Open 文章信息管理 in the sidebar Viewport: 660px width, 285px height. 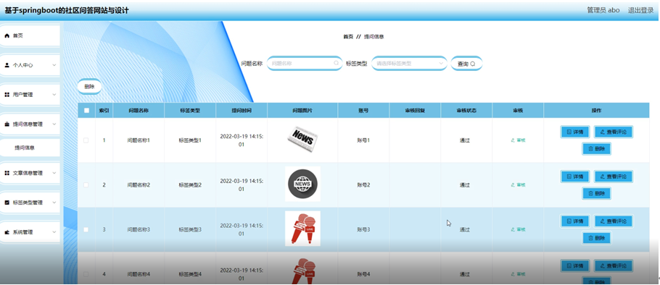click(x=30, y=173)
